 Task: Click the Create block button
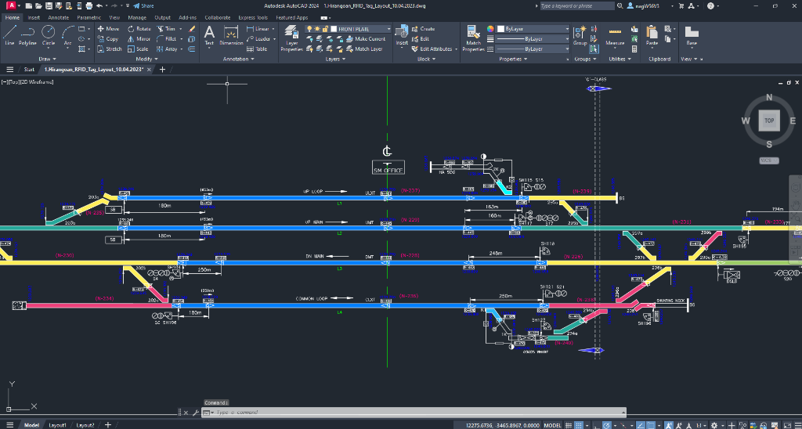click(x=423, y=29)
